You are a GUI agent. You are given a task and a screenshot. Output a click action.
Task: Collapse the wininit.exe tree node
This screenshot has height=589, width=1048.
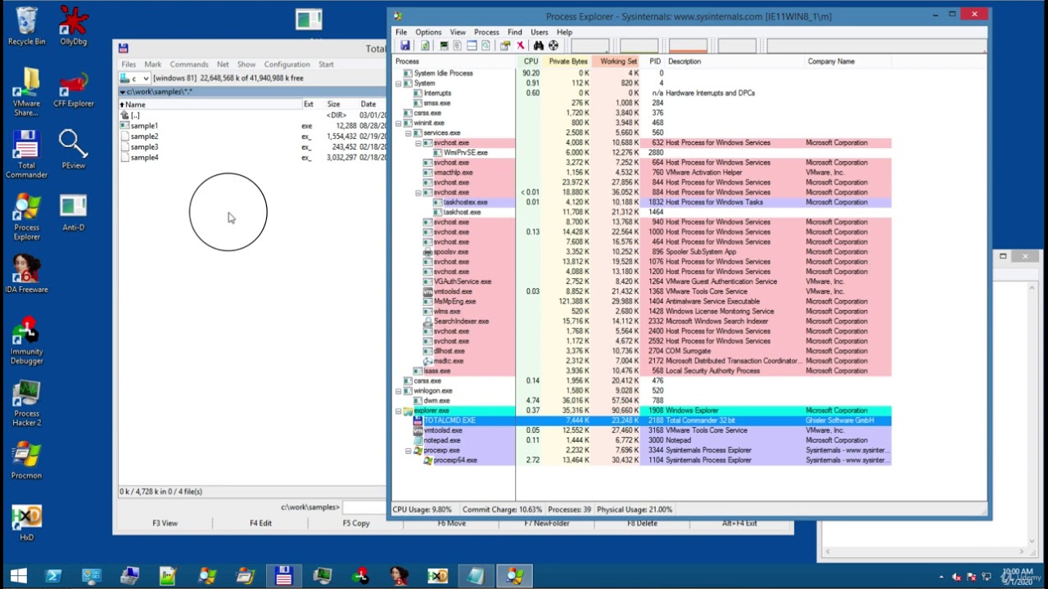(399, 123)
